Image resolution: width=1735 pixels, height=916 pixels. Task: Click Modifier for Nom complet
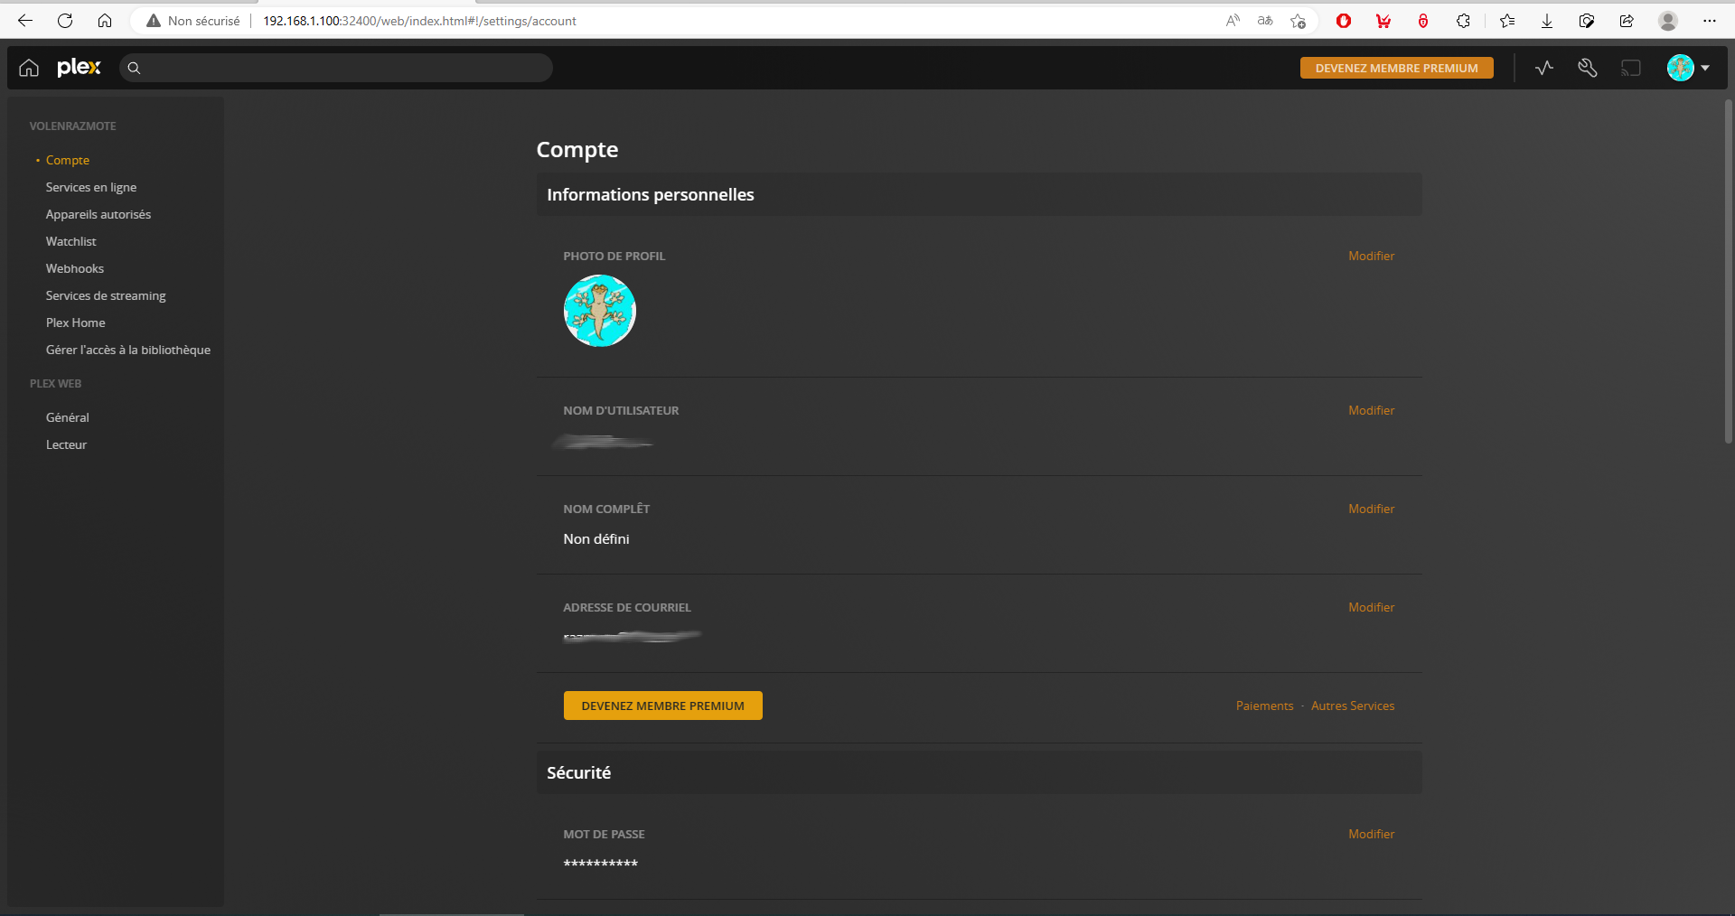pos(1372,509)
